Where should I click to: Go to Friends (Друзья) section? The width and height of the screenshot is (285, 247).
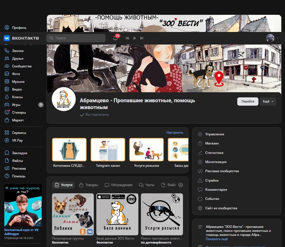click(x=14, y=59)
